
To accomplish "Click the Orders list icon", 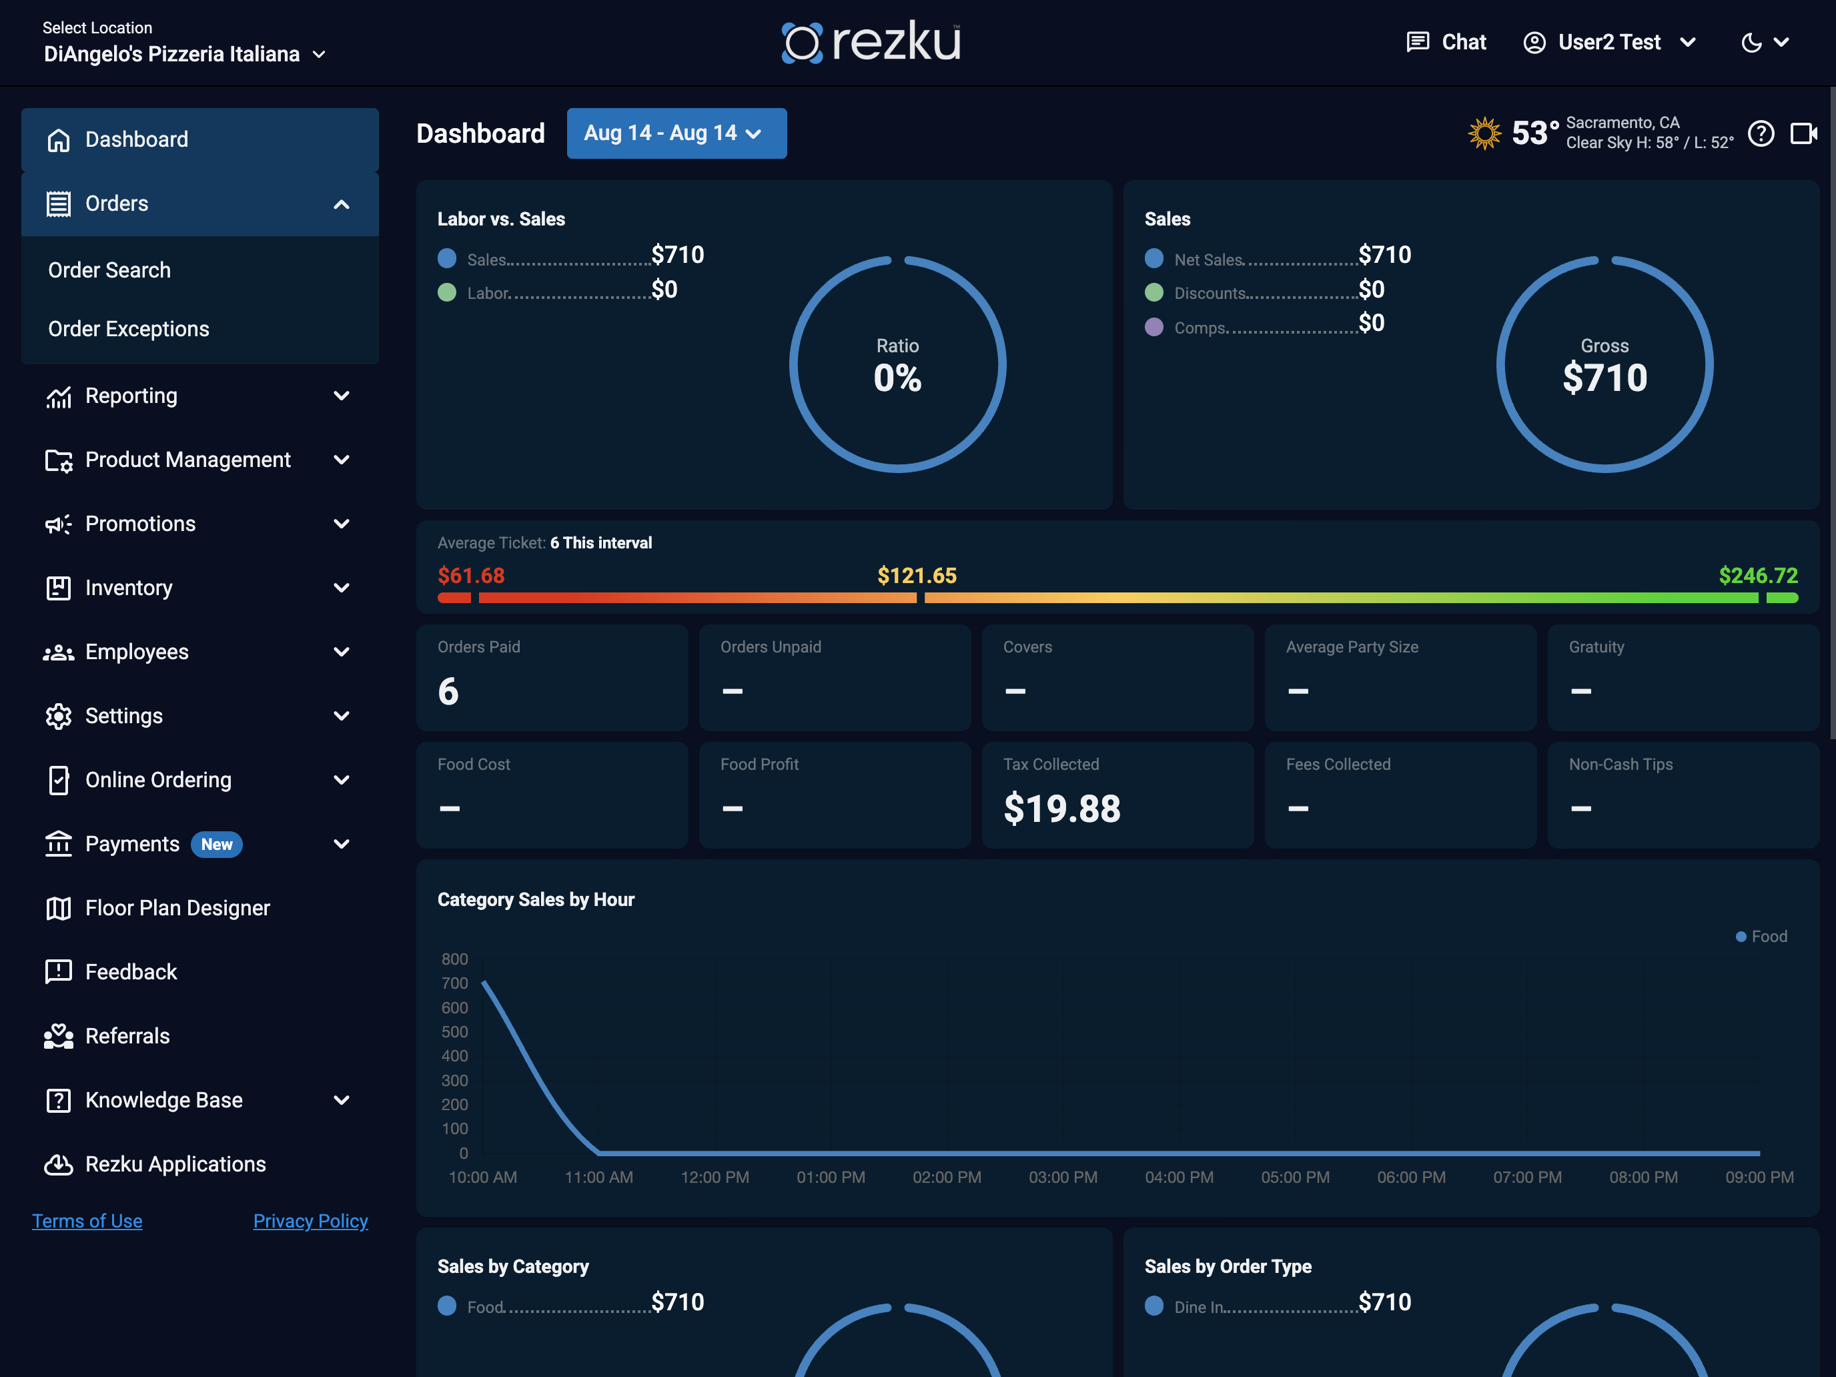I will (58, 203).
